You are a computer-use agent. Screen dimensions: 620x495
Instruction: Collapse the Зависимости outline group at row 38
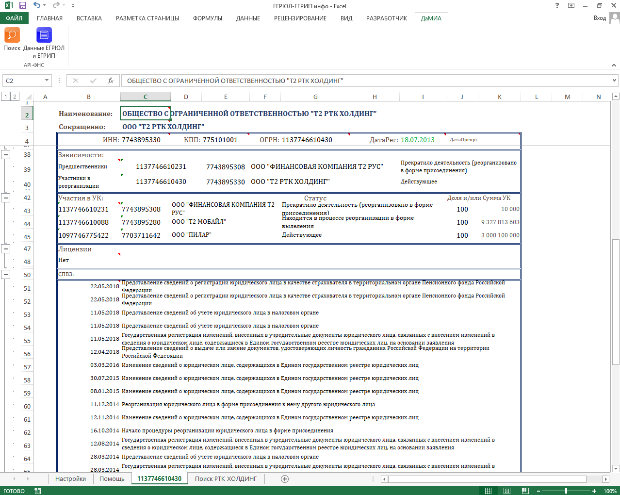(6, 155)
